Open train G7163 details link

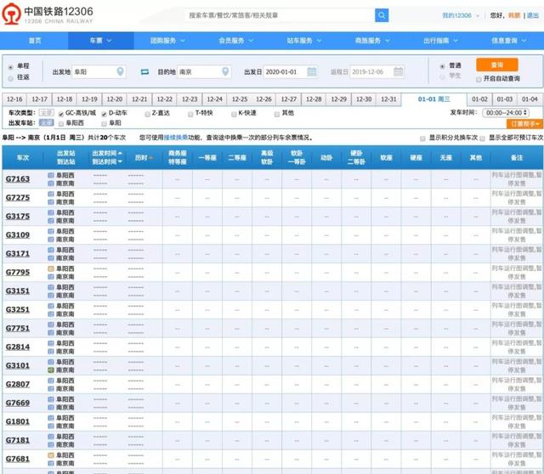click(x=18, y=179)
